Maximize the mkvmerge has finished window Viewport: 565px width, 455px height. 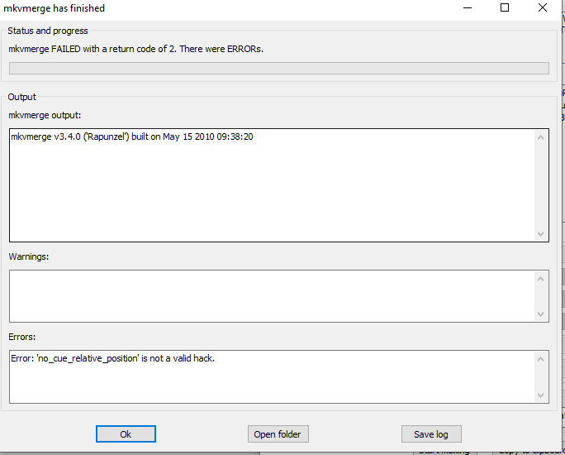point(505,8)
